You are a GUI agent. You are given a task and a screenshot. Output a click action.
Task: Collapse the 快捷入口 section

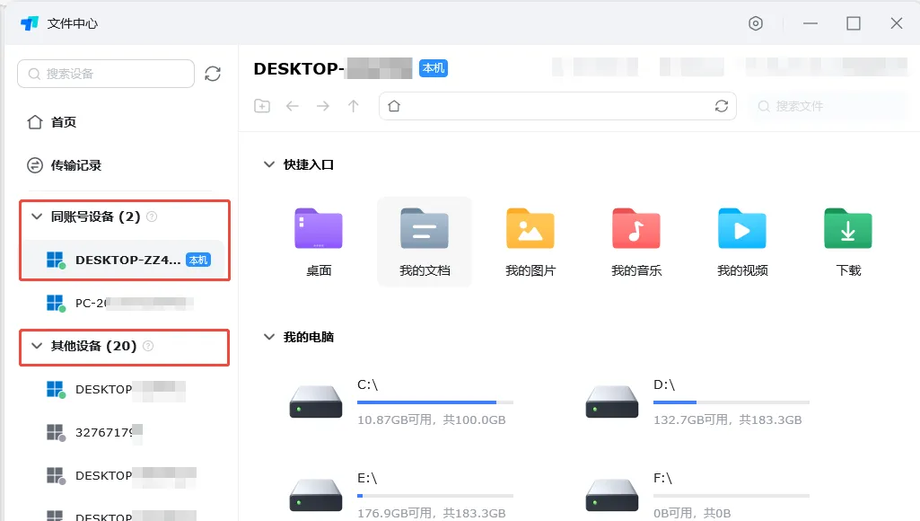point(268,164)
